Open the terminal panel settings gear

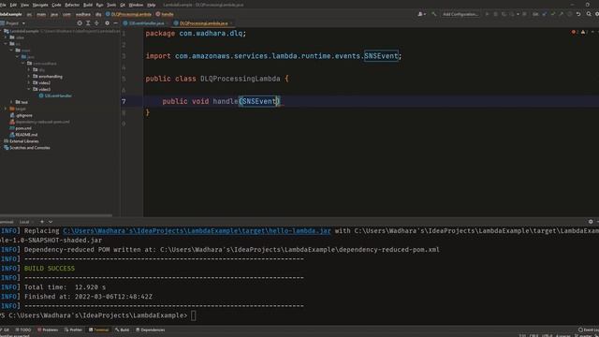591,222
